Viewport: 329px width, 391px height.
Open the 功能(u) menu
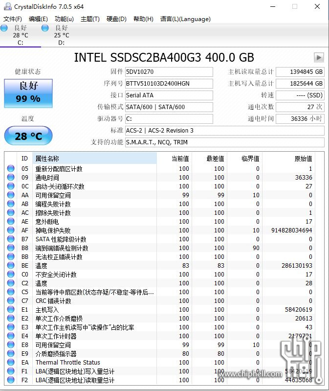[64, 19]
